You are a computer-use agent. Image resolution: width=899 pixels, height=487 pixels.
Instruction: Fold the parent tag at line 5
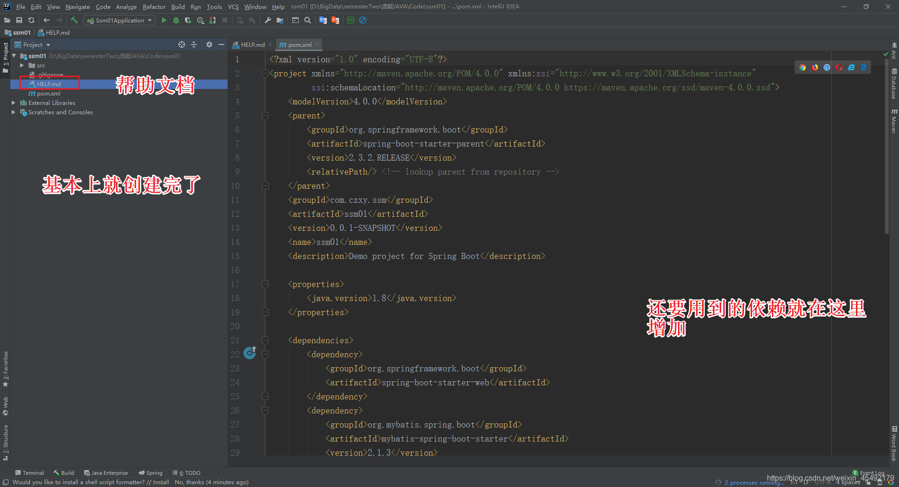[265, 115]
